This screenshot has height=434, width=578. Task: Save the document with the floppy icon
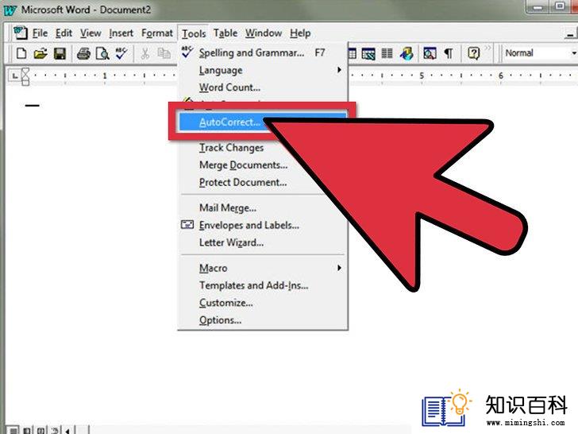click(x=60, y=53)
